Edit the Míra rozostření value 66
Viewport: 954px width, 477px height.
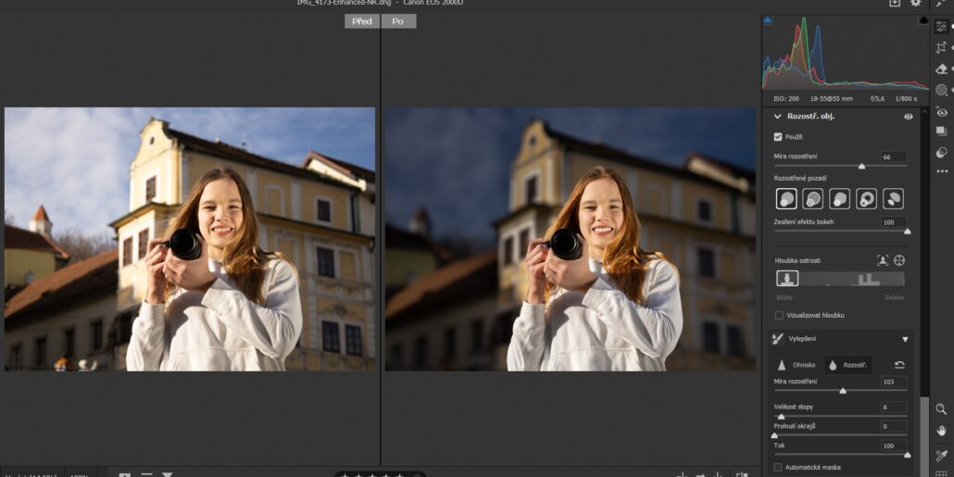(894, 157)
